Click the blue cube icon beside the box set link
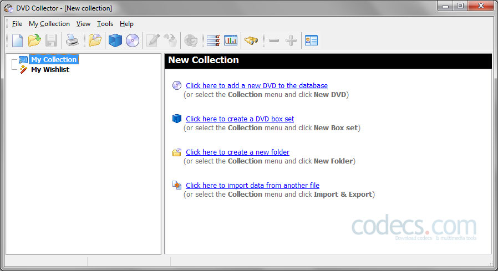Screen dimensions: 498x271 click(x=177, y=119)
